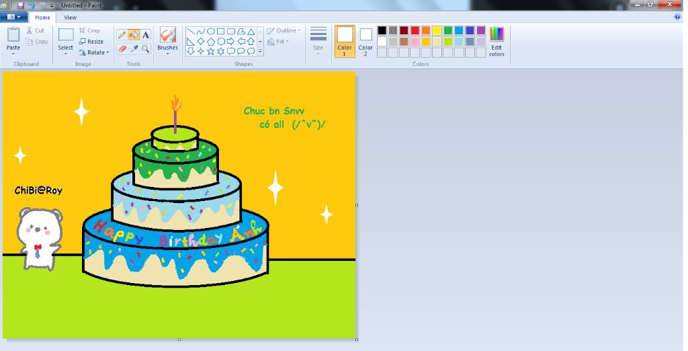Open the Size line thickness dropdown
This screenshot has width=688, height=351.
point(318,40)
